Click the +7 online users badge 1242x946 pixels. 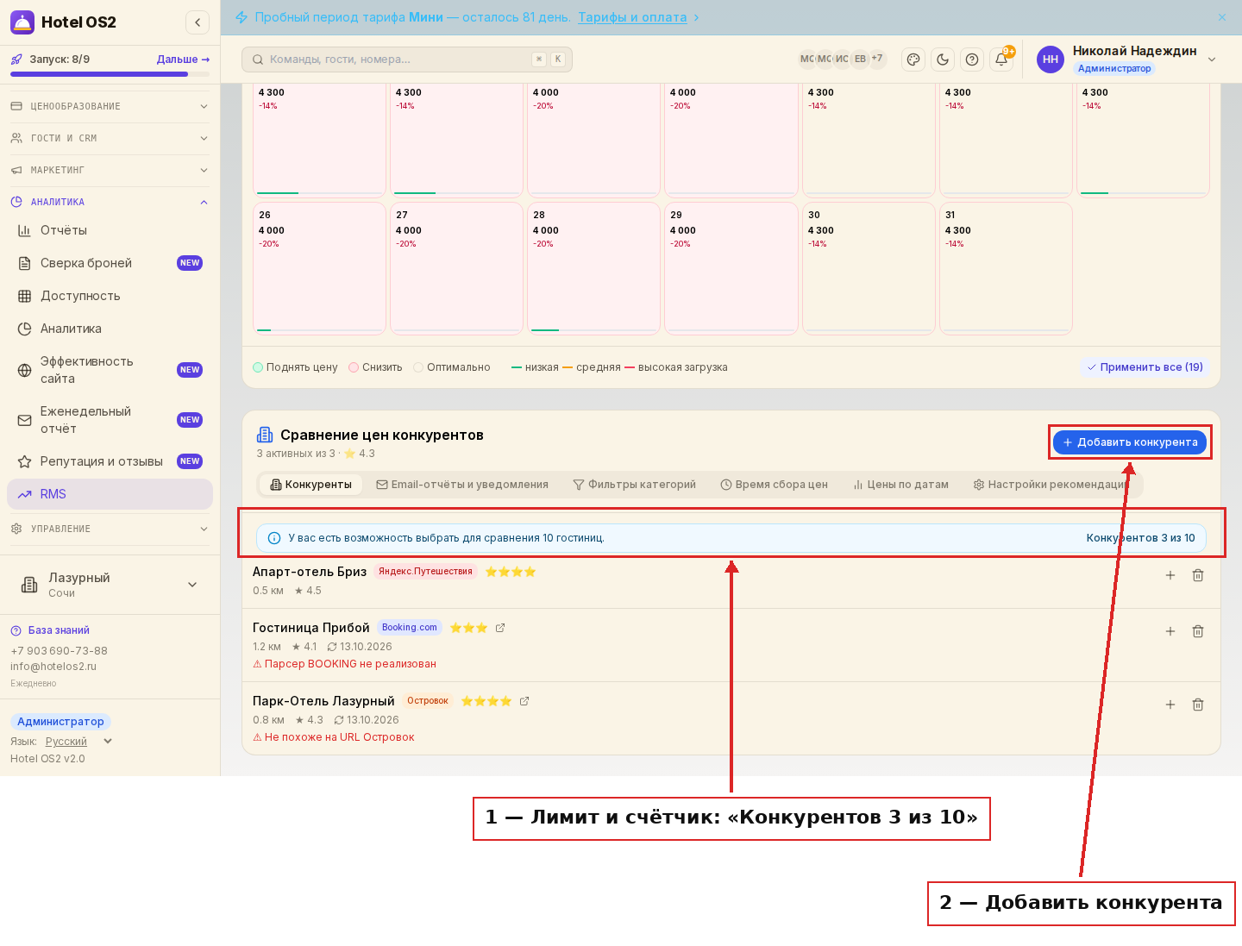point(877,59)
